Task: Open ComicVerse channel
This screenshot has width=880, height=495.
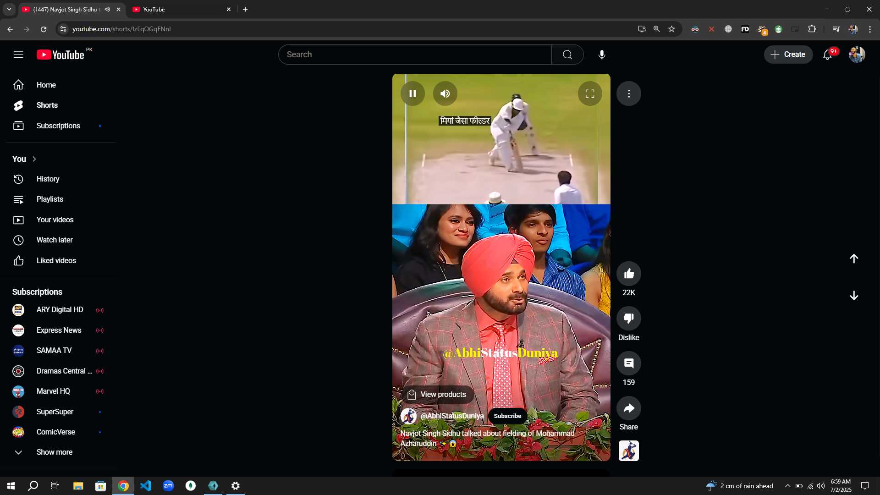Action: tap(59, 432)
